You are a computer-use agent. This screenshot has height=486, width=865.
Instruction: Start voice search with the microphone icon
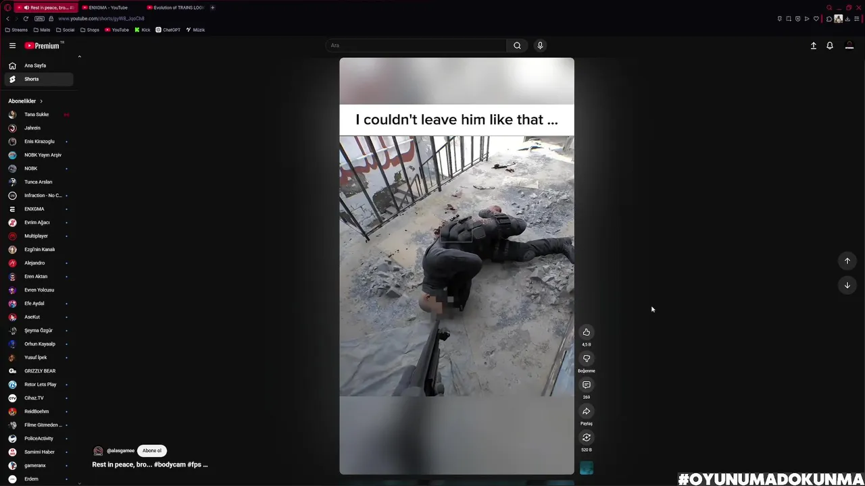pyautogui.click(x=540, y=46)
